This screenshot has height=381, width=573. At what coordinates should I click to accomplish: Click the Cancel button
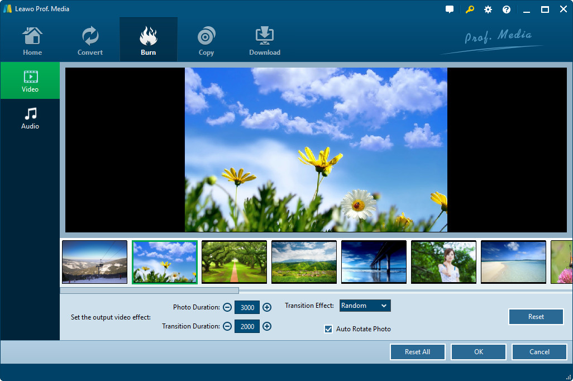(539, 352)
